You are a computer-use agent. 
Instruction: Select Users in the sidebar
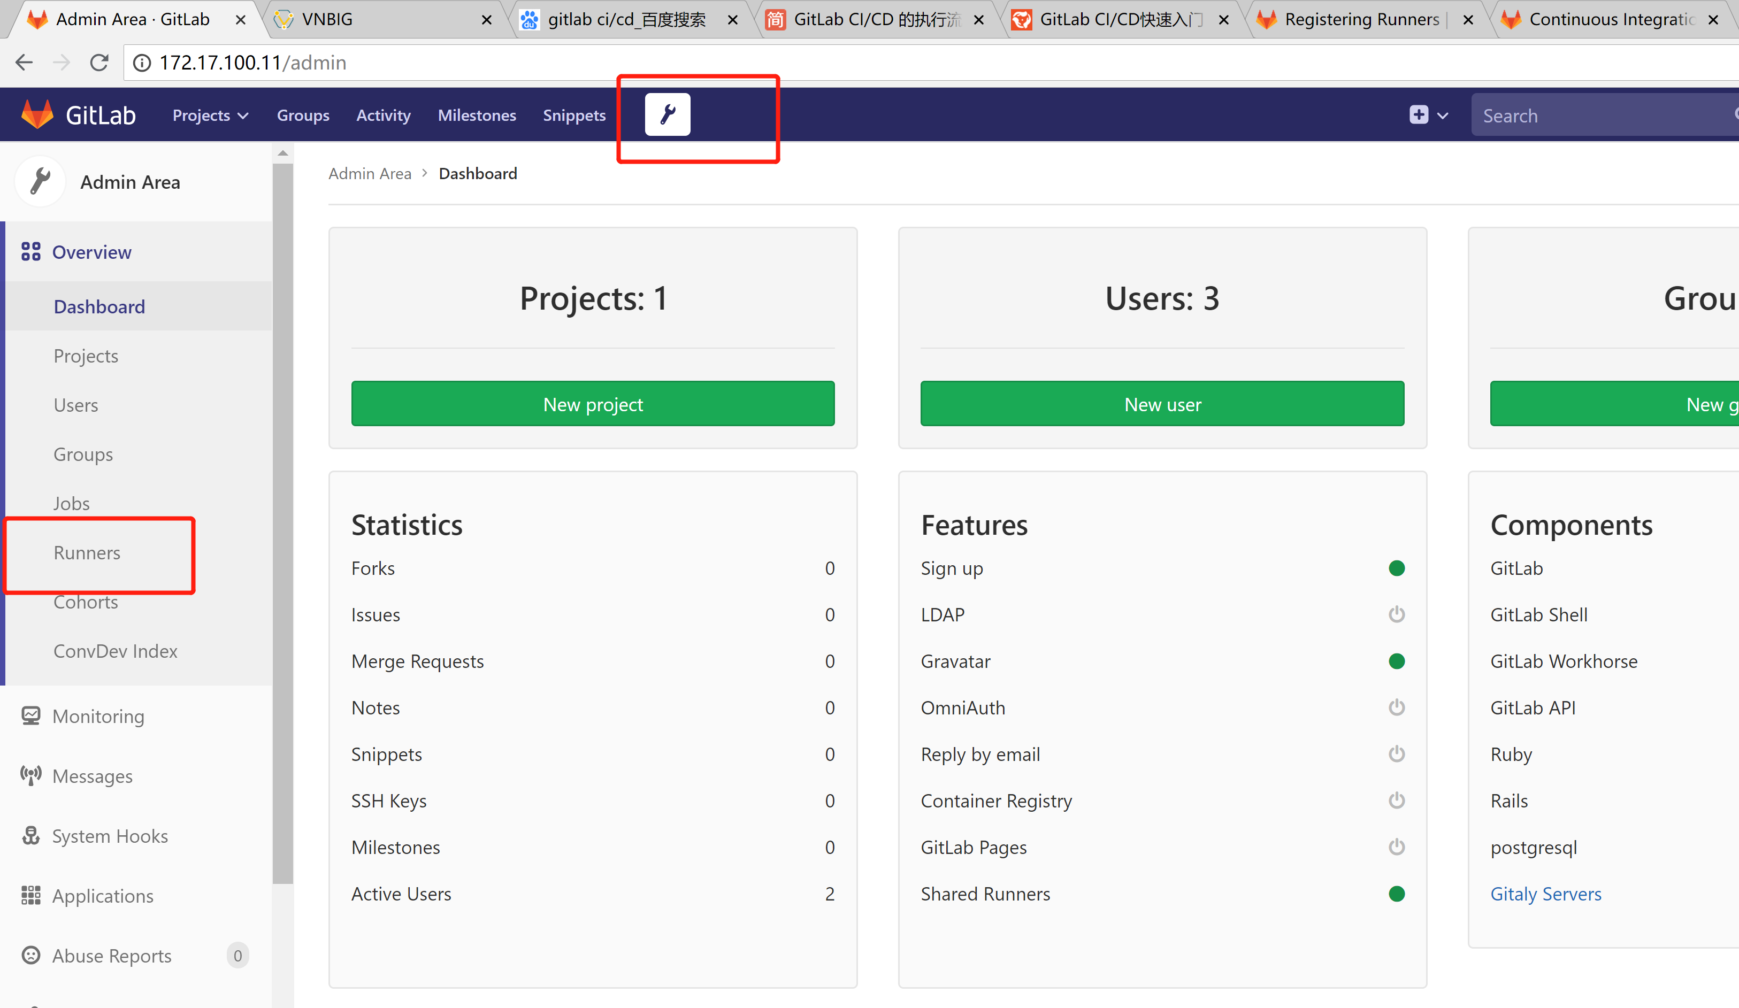tap(76, 405)
